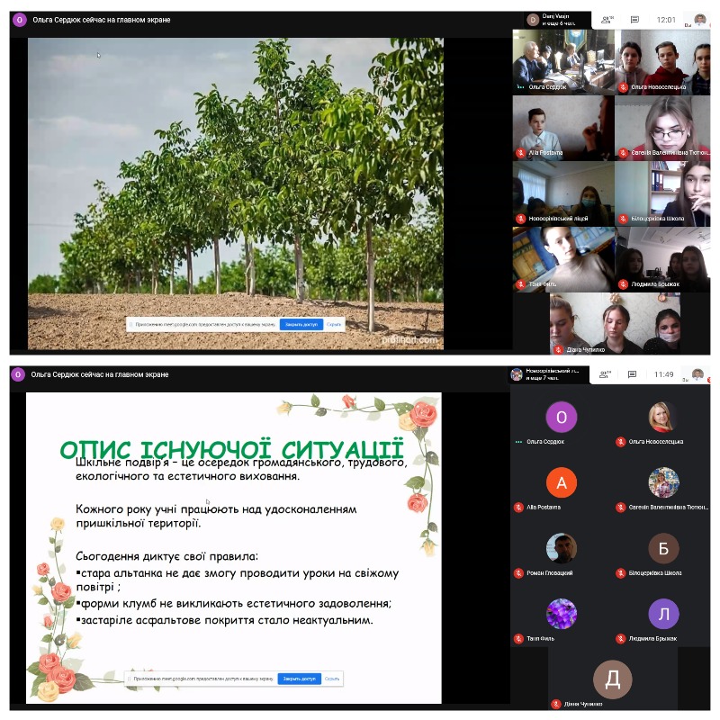
Task: Open the chat panel in the 11:49 meeting
Action: click(633, 374)
